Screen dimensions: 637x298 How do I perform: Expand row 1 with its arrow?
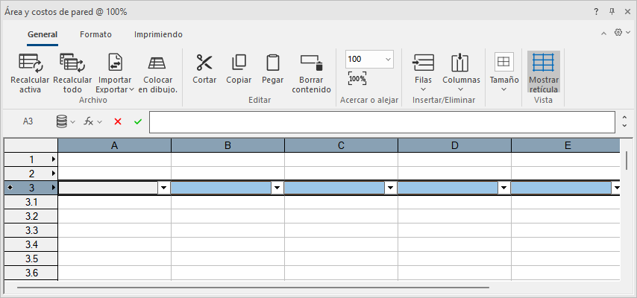click(x=54, y=159)
